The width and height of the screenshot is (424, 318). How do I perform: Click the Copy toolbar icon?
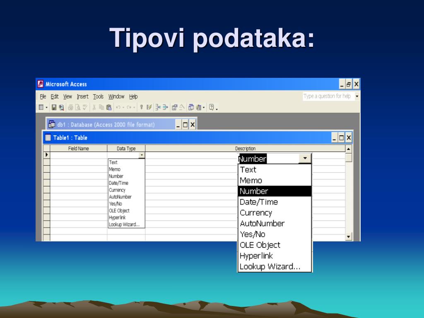pos(101,107)
